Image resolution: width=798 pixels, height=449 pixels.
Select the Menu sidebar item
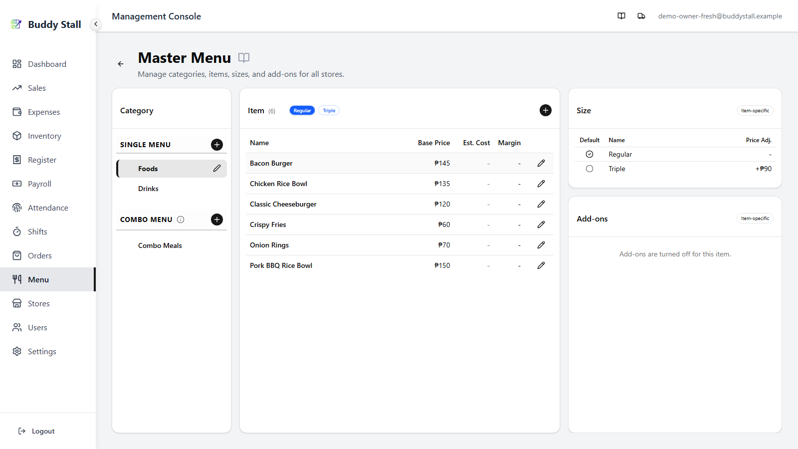point(47,279)
